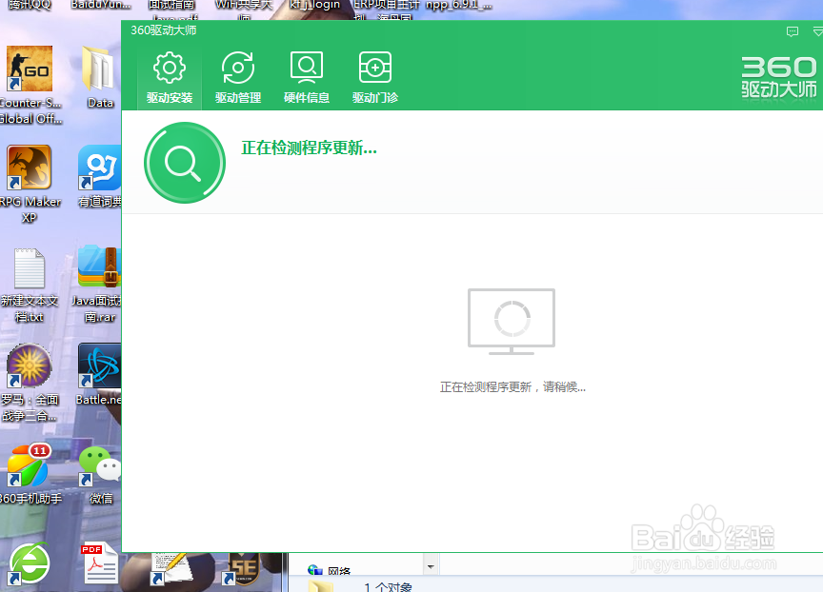Select 网络 in explorer window
Viewport: 823px width, 592px height.
point(330,571)
